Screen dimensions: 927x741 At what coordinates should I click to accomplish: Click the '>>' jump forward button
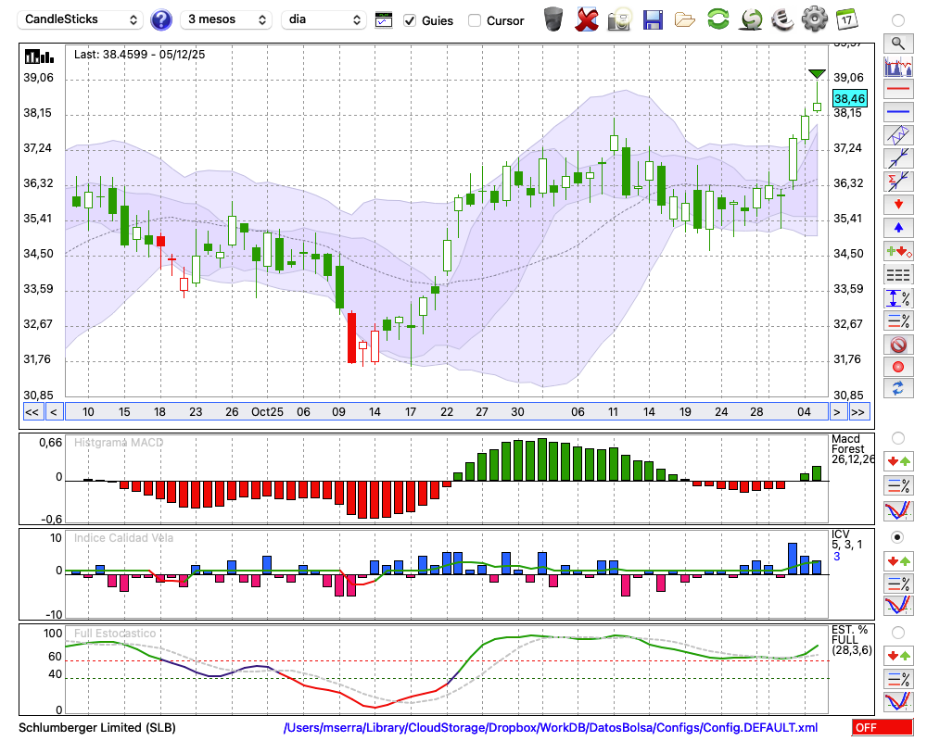(858, 412)
